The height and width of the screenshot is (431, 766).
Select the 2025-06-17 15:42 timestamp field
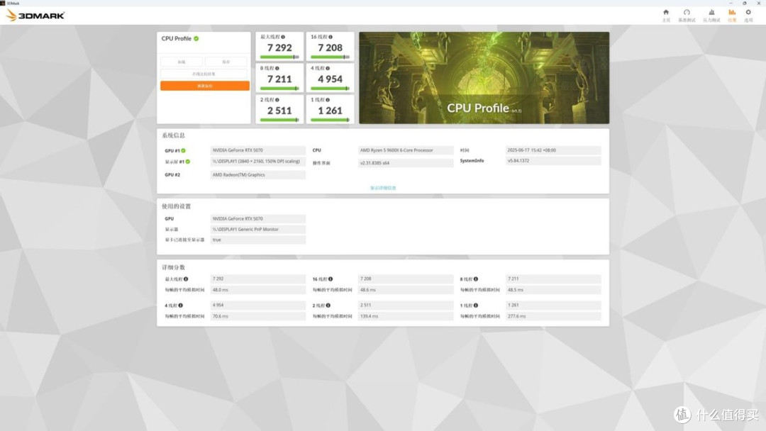click(553, 150)
